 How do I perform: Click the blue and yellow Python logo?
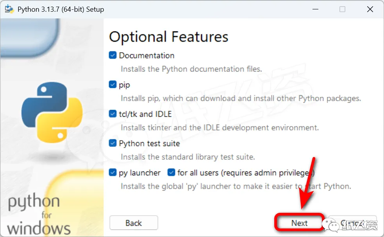(x=52, y=113)
